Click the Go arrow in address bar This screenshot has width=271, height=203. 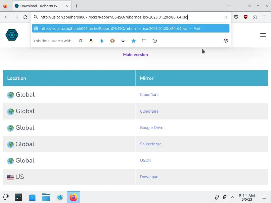(x=225, y=17)
